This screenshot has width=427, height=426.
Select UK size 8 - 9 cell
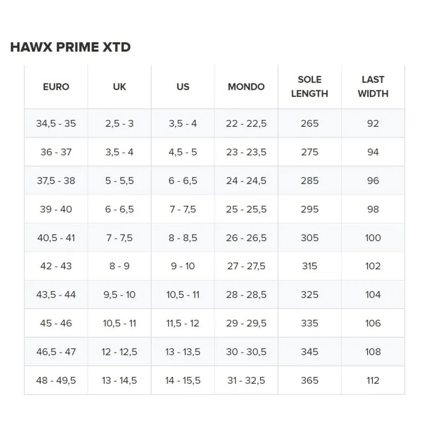119,266
